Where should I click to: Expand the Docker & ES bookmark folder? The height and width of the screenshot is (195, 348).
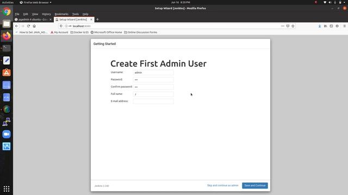[79, 32]
